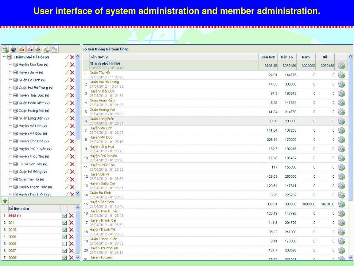The width and height of the screenshot is (354, 266).
Task: Select Huyện Phúc Thọ in the tree
Action: click(34, 157)
